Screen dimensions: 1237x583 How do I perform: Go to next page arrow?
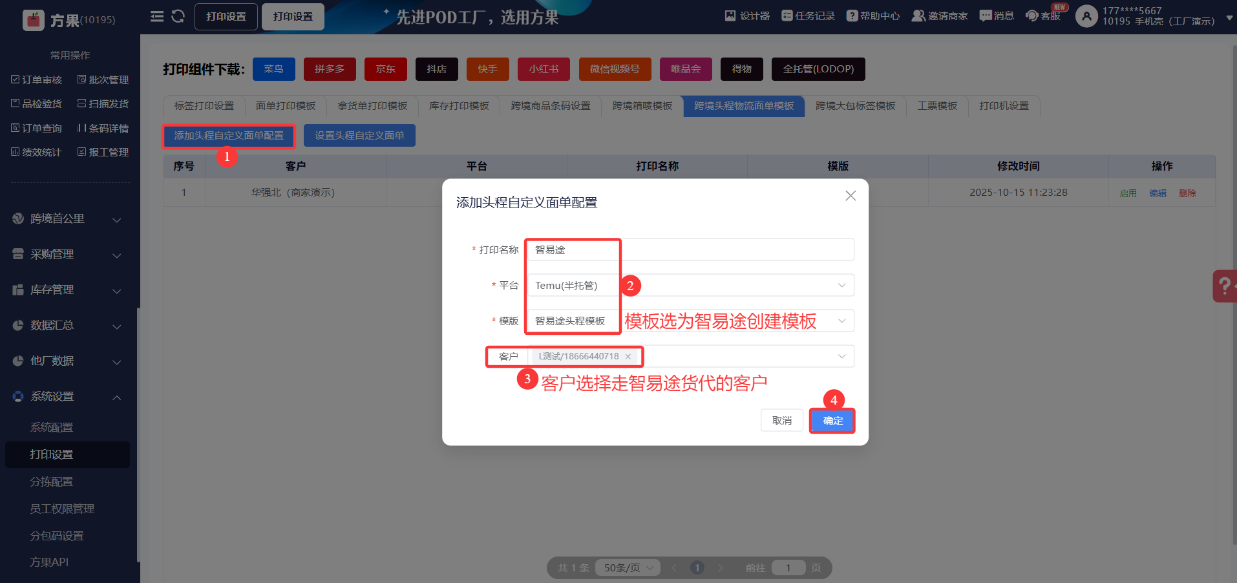tap(721, 568)
